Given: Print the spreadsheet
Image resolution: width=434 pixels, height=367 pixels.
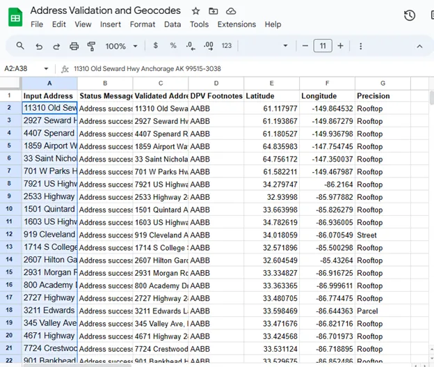Looking at the screenshot, I should (x=74, y=46).
